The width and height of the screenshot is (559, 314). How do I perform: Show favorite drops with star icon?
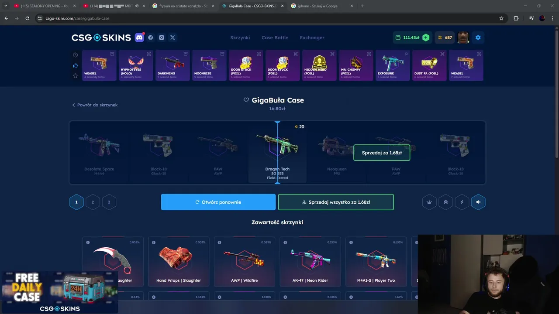click(x=75, y=76)
